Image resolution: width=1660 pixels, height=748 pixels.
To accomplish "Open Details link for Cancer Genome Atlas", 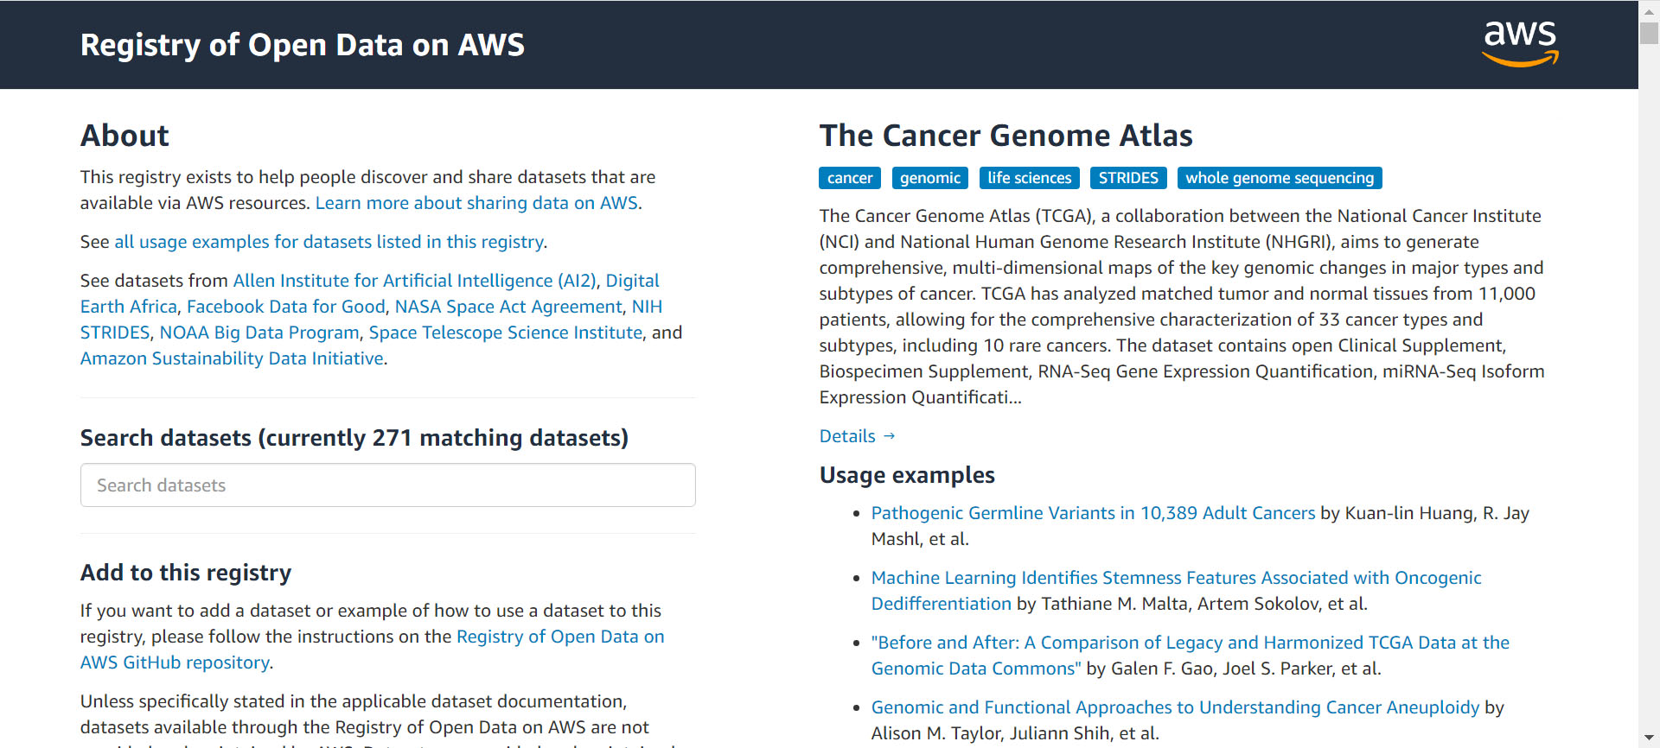I will [x=857, y=436].
